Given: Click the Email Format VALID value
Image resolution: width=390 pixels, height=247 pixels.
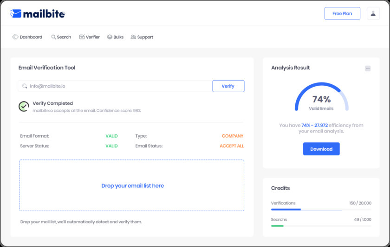Looking at the screenshot, I should click(112, 136).
